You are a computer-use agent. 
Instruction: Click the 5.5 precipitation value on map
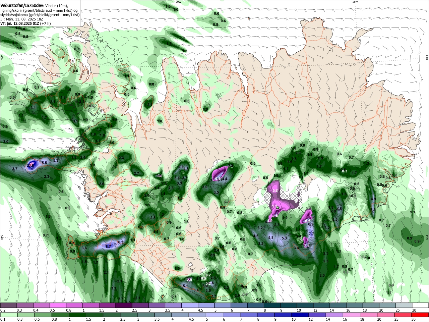44,163
